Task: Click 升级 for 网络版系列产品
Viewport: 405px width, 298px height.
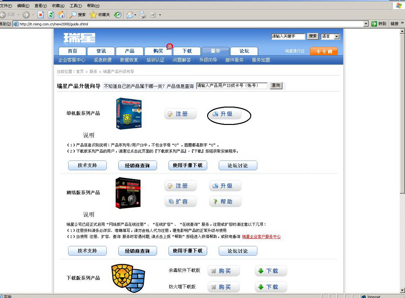Action: 225,186
